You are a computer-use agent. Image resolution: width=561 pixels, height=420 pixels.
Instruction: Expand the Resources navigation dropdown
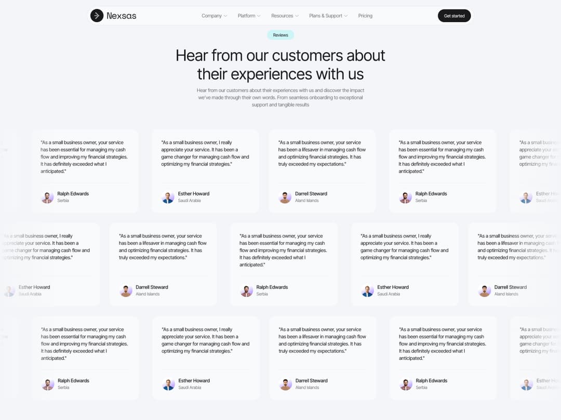285,16
